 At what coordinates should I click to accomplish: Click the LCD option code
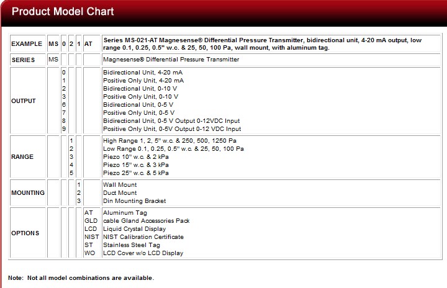coord(91,229)
